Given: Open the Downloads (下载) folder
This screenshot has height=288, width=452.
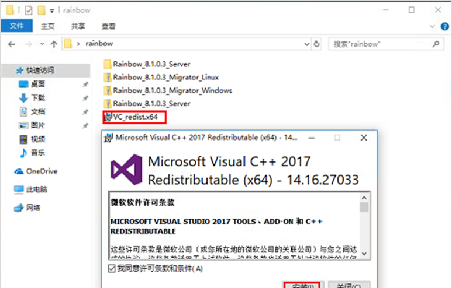Looking at the screenshot, I should 38,97.
